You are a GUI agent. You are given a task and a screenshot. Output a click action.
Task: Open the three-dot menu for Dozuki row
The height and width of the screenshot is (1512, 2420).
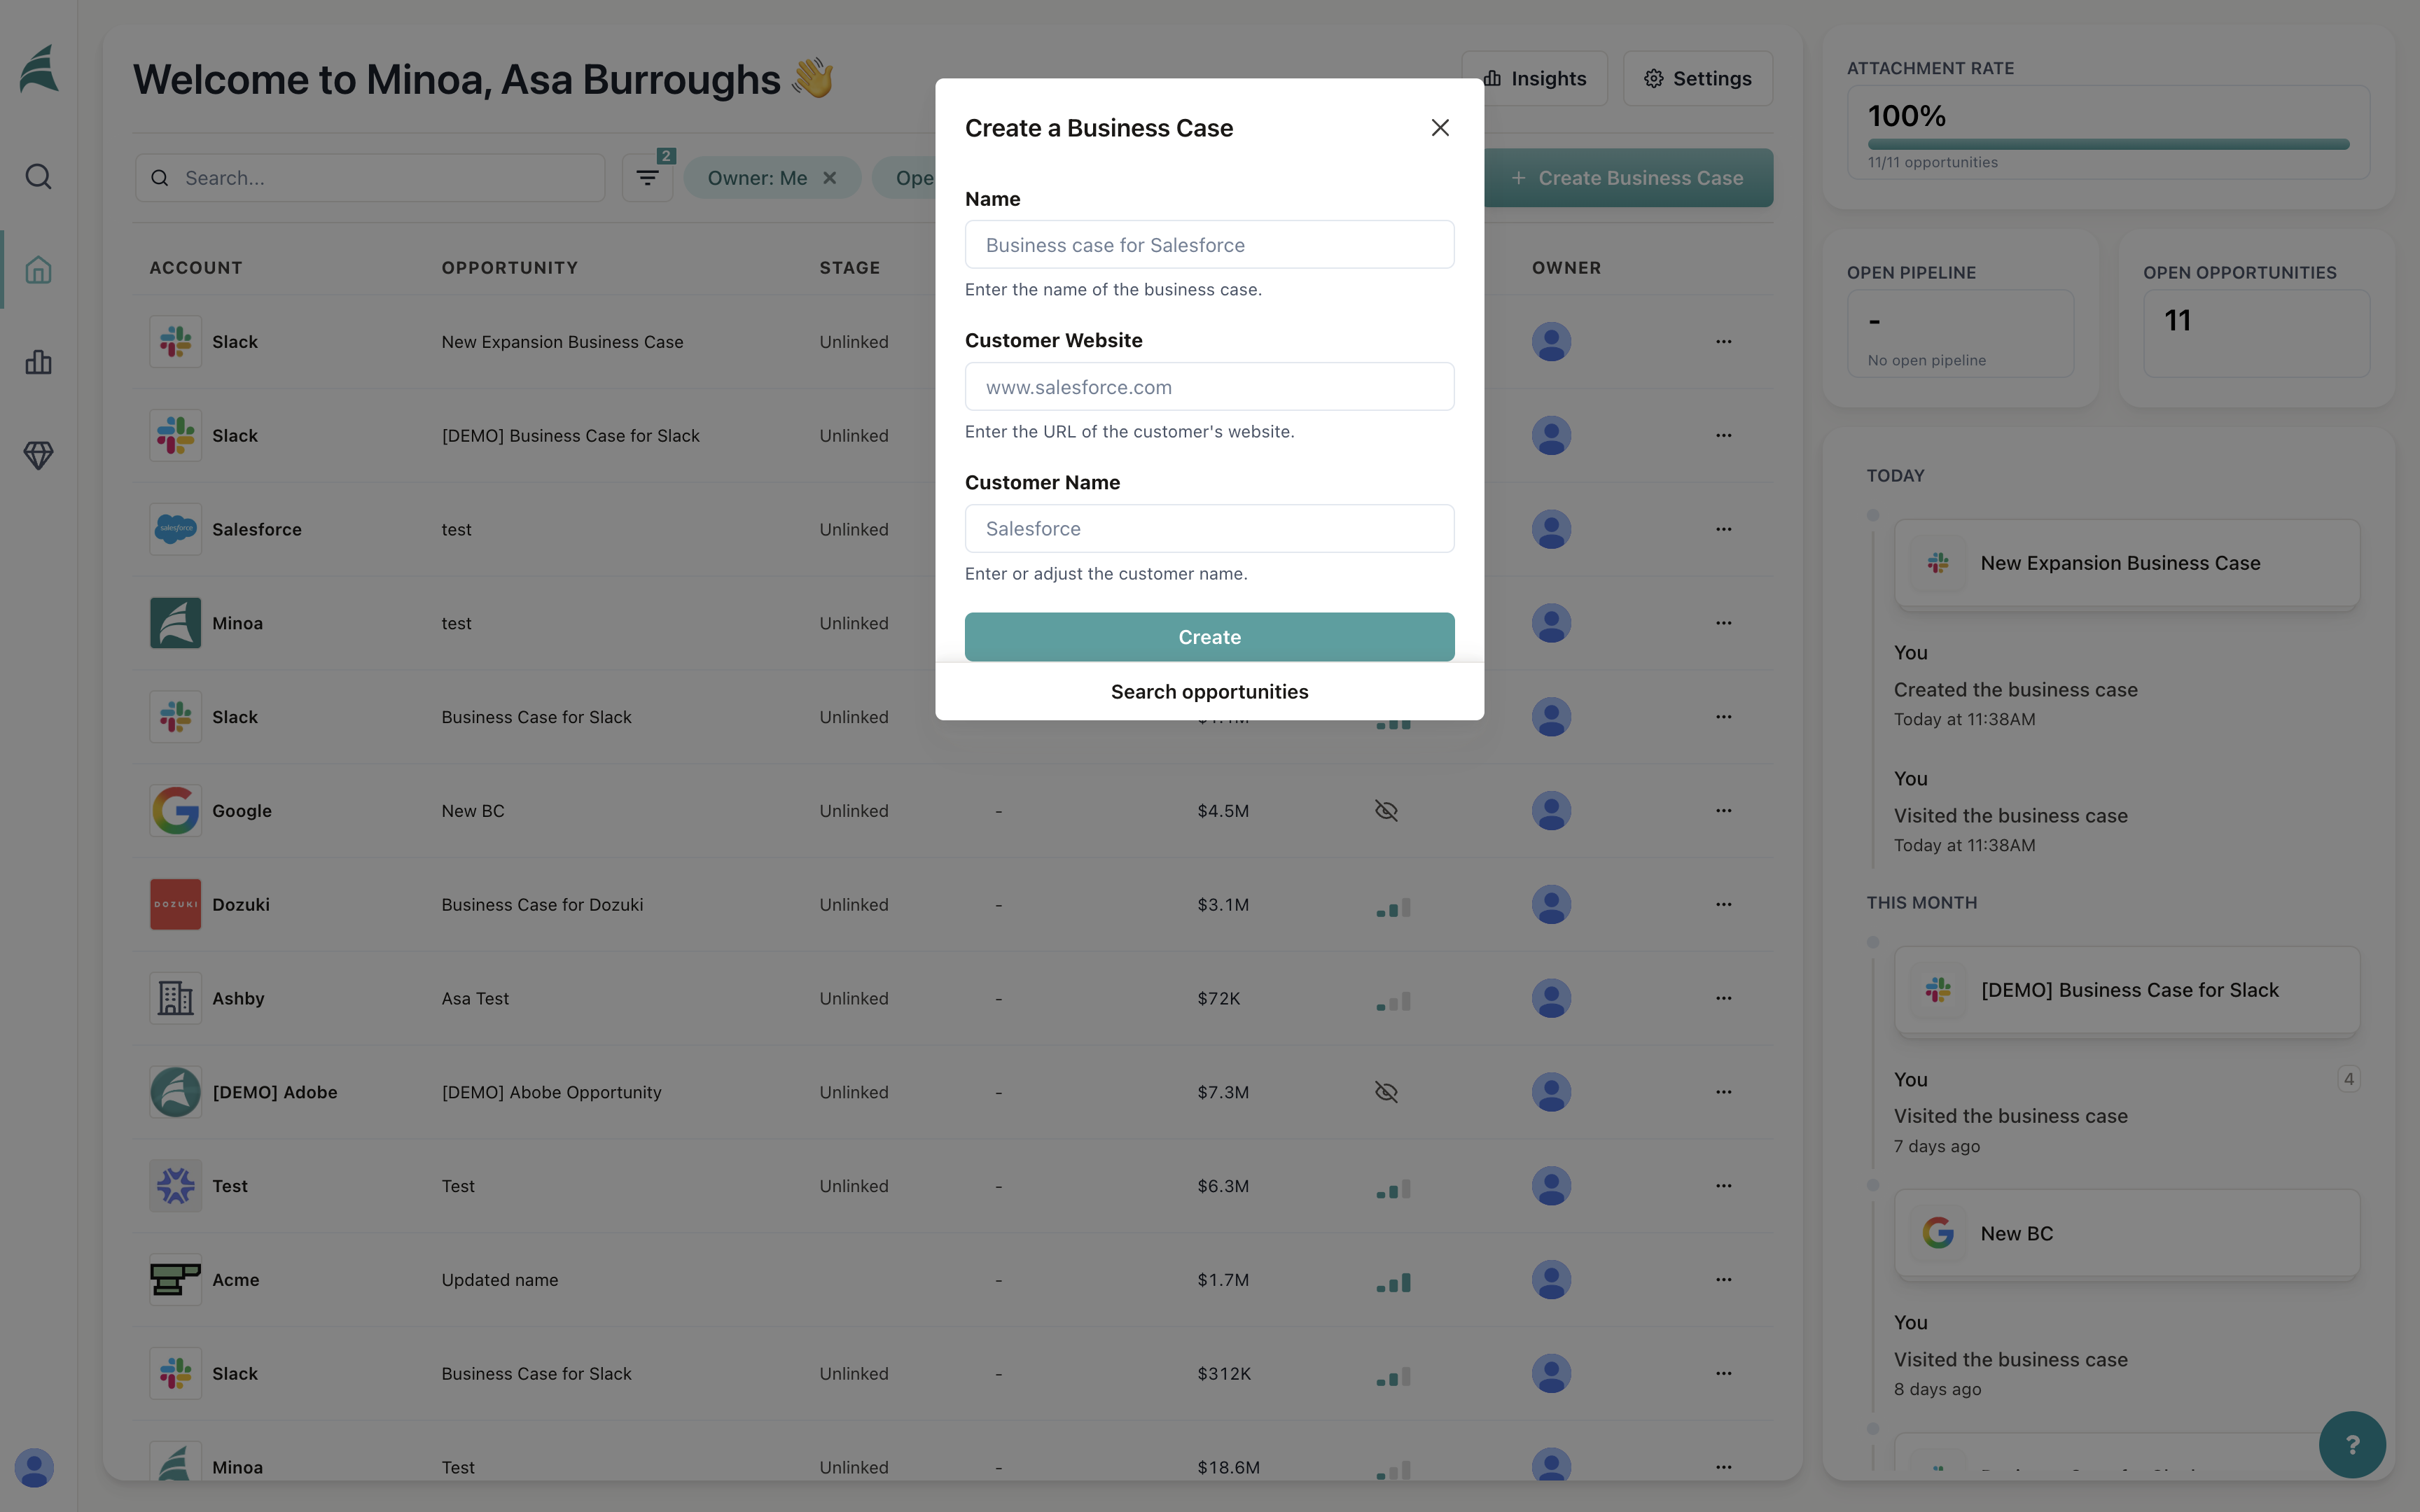point(1723,905)
